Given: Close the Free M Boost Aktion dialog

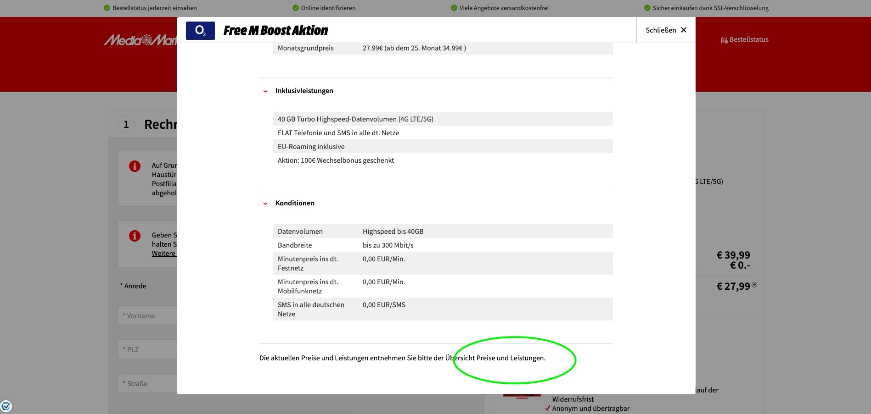Looking at the screenshot, I should [x=666, y=30].
